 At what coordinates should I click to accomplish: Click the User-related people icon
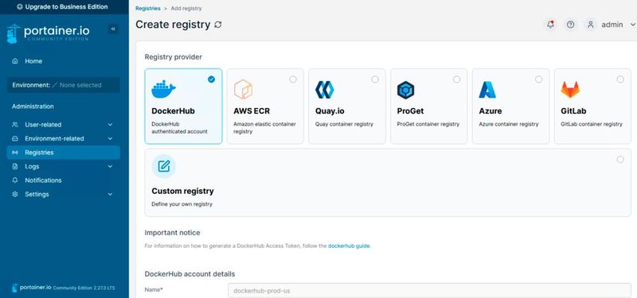(x=15, y=125)
